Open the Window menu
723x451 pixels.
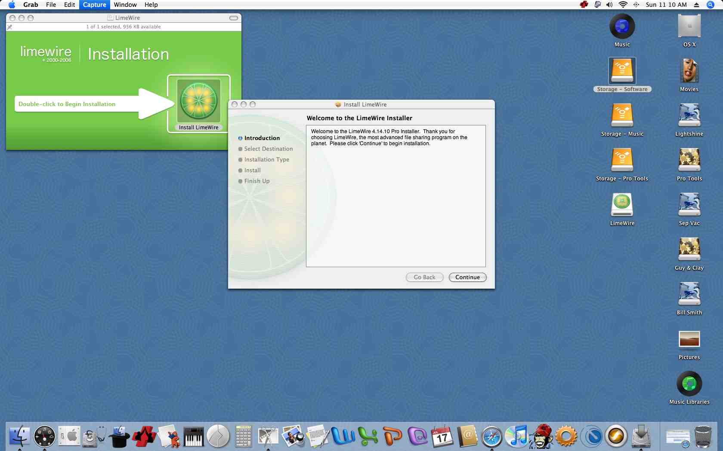click(x=125, y=5)
